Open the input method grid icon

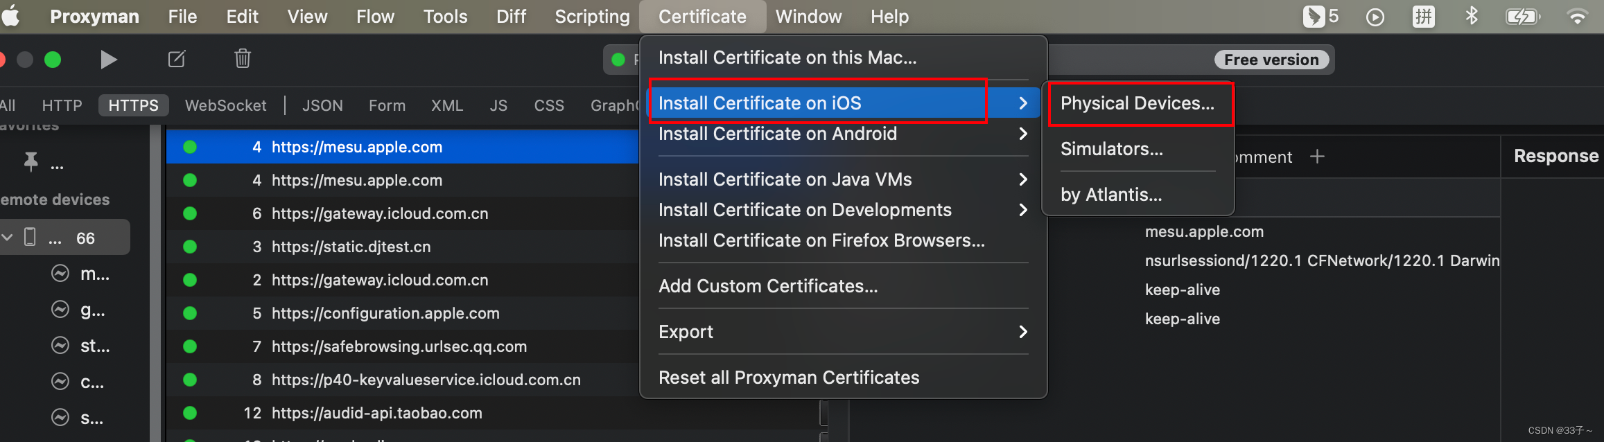(1423, 17)
